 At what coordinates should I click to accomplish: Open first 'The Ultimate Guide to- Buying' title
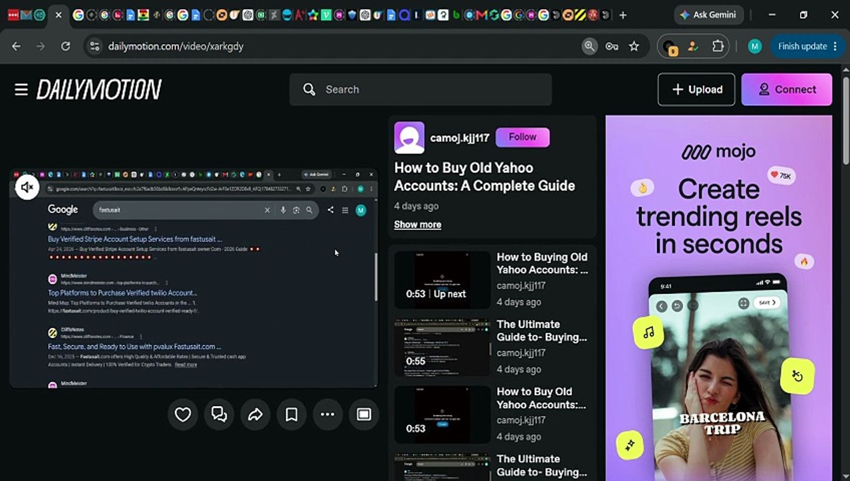click(x=542, y=331)
